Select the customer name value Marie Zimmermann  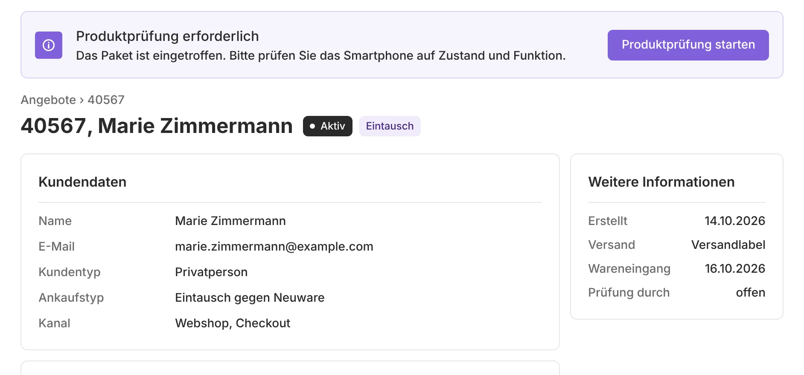(x=230, y=221)
